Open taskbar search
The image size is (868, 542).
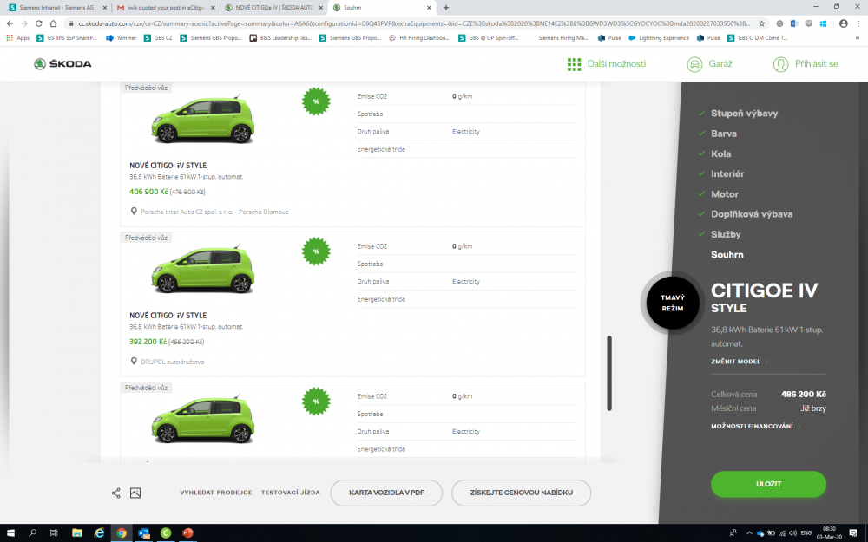coord(33,532)
